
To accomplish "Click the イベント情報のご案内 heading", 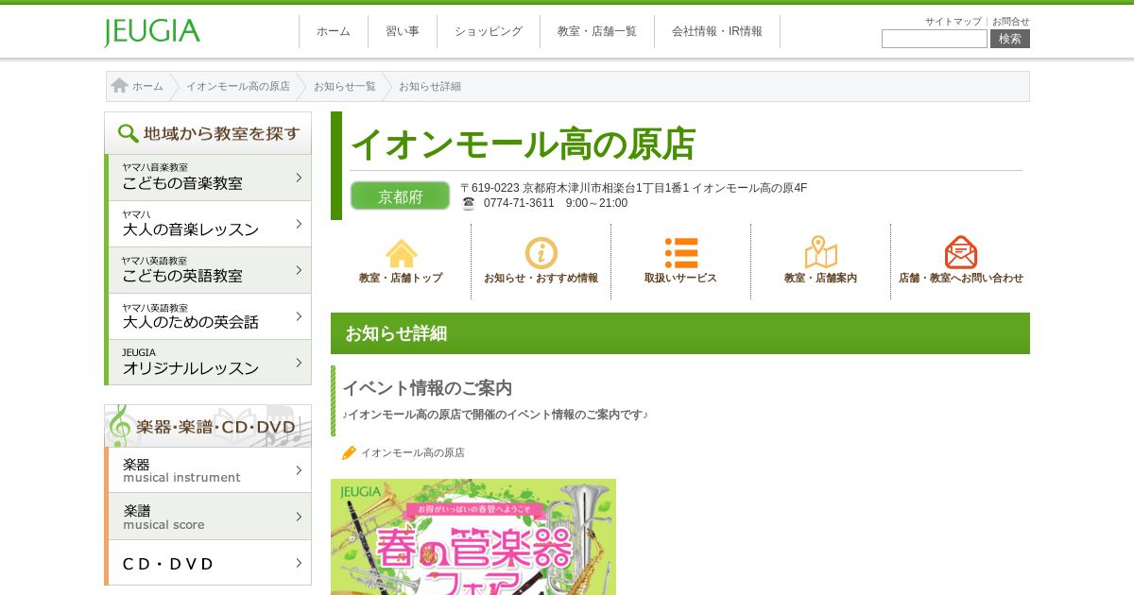I will tap(427, 388).
